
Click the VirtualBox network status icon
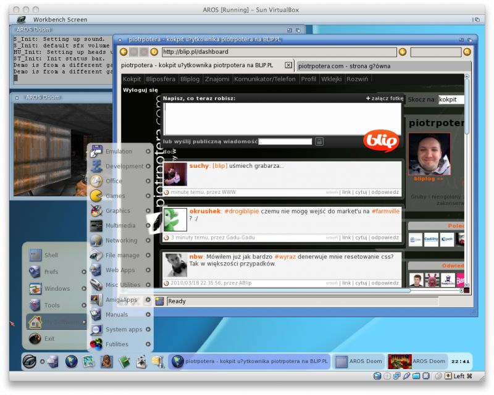pyautogui.click(x=396, y=376)
